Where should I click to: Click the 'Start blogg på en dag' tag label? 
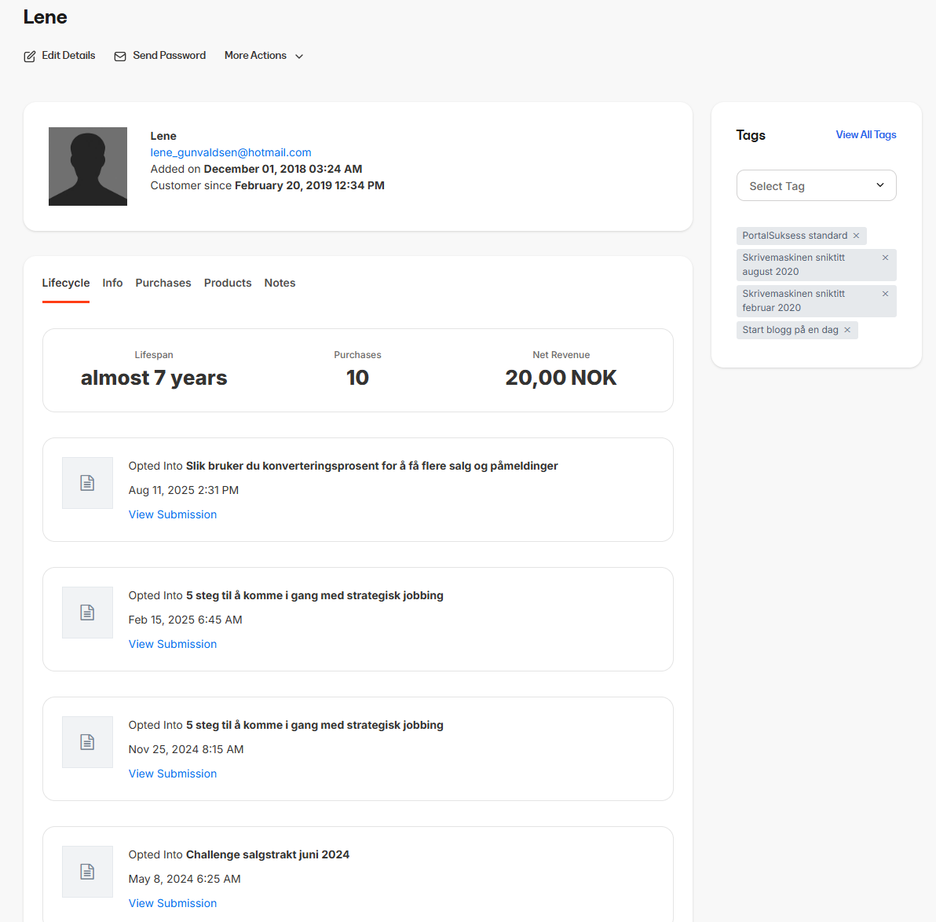[790, 330]
